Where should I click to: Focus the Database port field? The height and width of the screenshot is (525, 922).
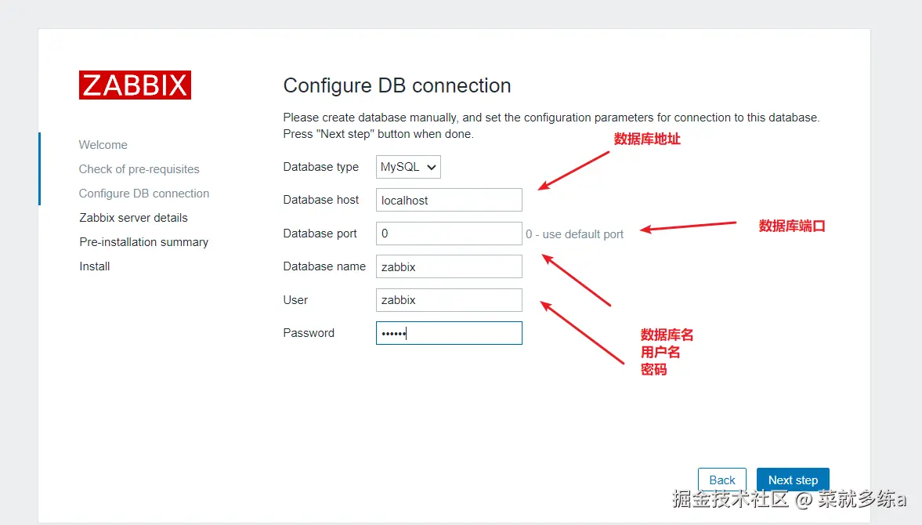coord(449,234)
